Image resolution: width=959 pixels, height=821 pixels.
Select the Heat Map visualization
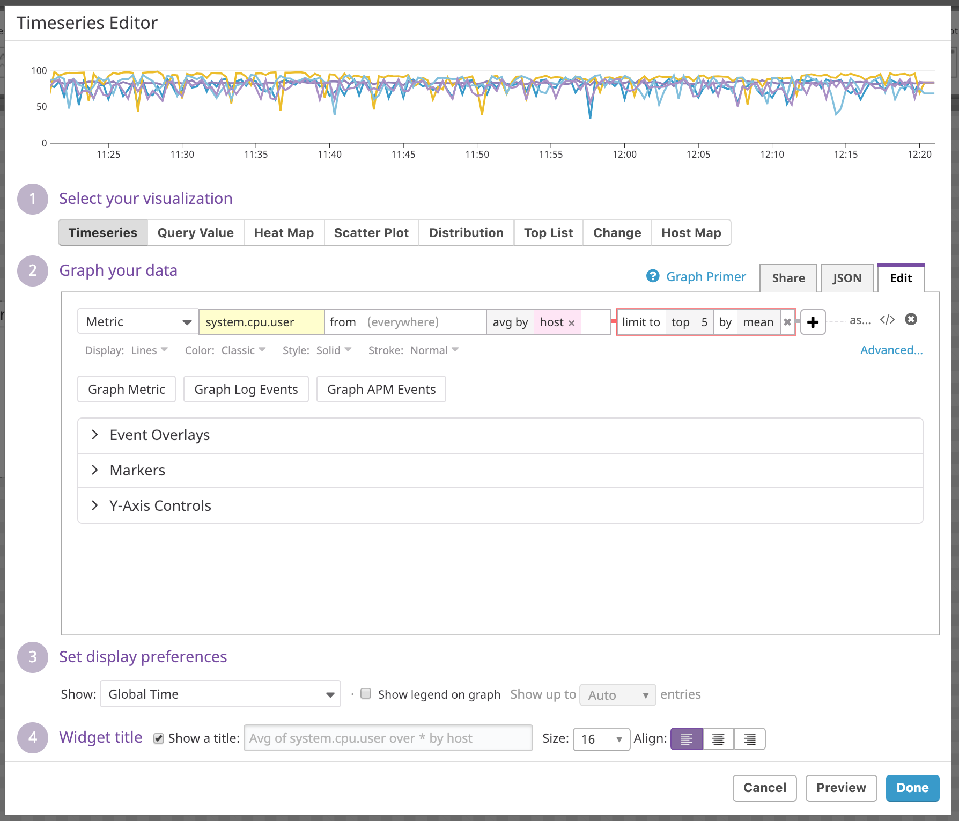tap(284, 233)
